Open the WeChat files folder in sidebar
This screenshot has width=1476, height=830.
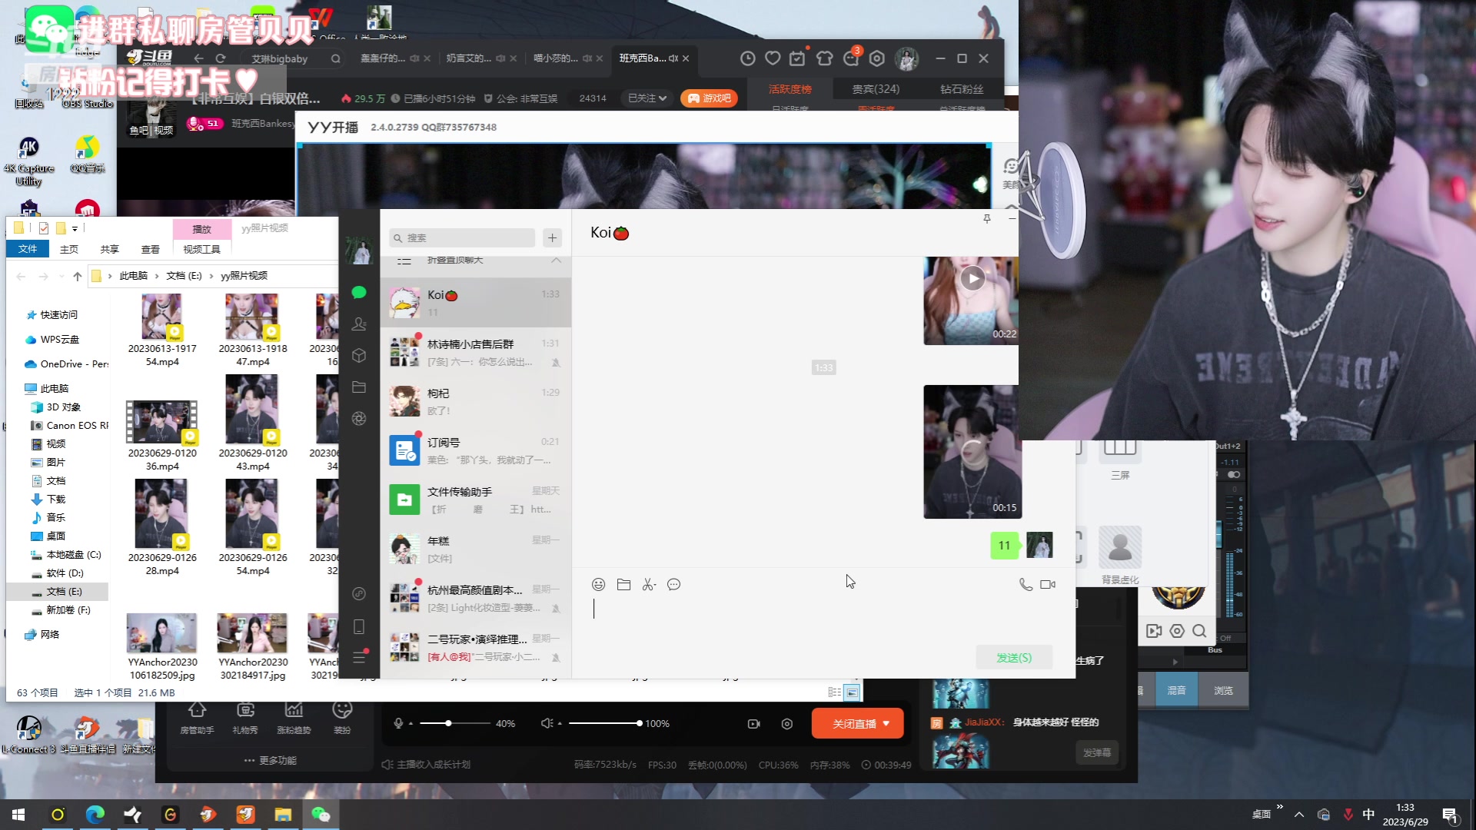coord(359,387)
